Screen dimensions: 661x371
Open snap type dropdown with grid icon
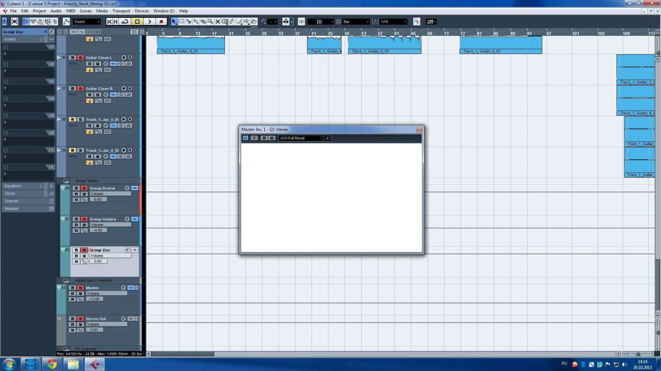321,22
